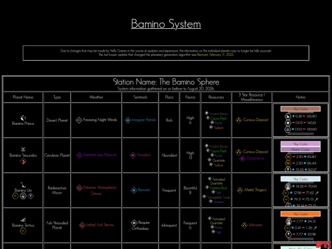The height and width of the screenshot is (249, 332).
Task: Click the hexagon icon beside 145.80 coordinates
Action: (288, 116)
